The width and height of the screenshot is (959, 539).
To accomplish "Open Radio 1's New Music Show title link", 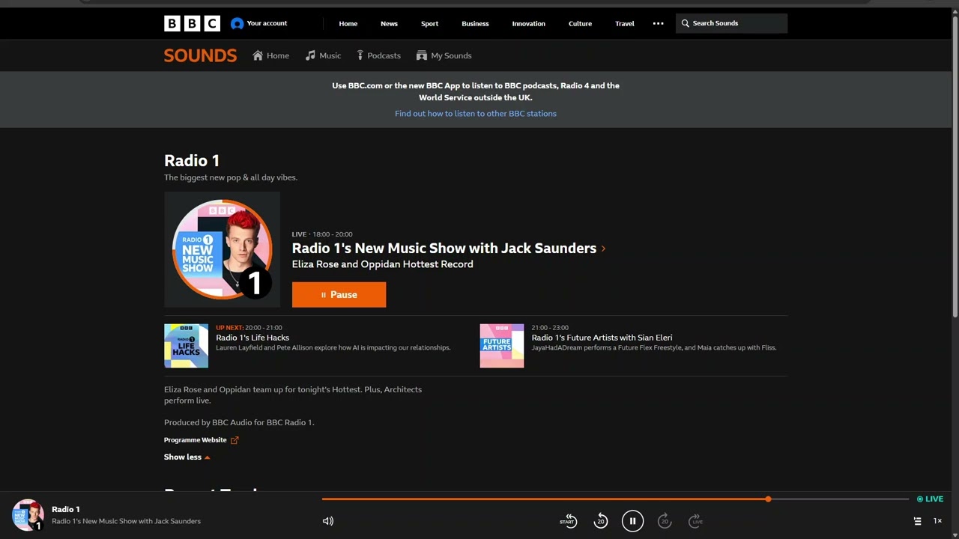I will [x=444, y=248].
